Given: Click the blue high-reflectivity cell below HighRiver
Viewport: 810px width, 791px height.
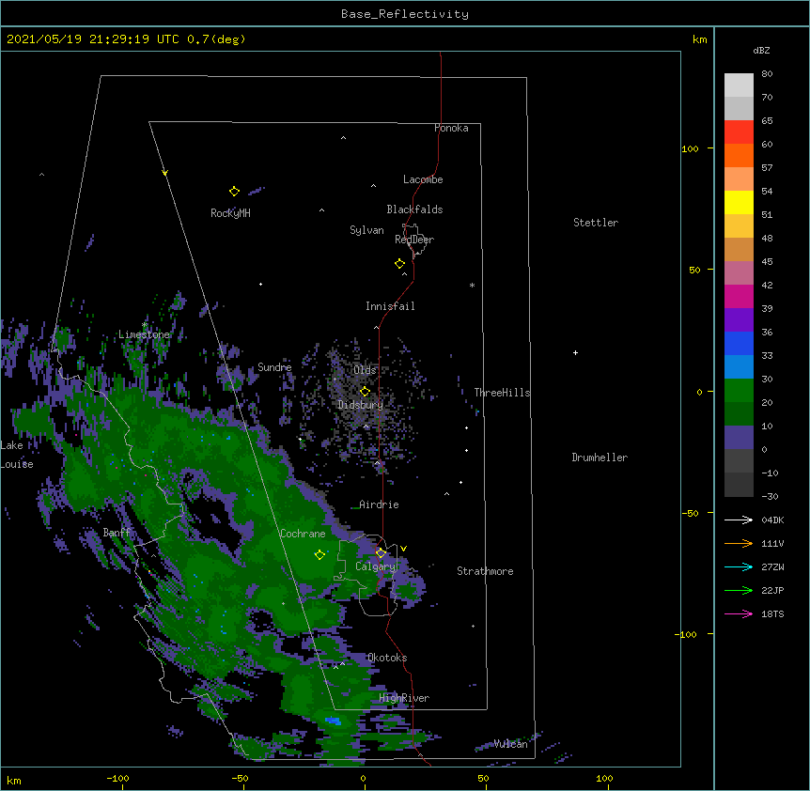Looking at the screenshot, I should pos(333,721).
